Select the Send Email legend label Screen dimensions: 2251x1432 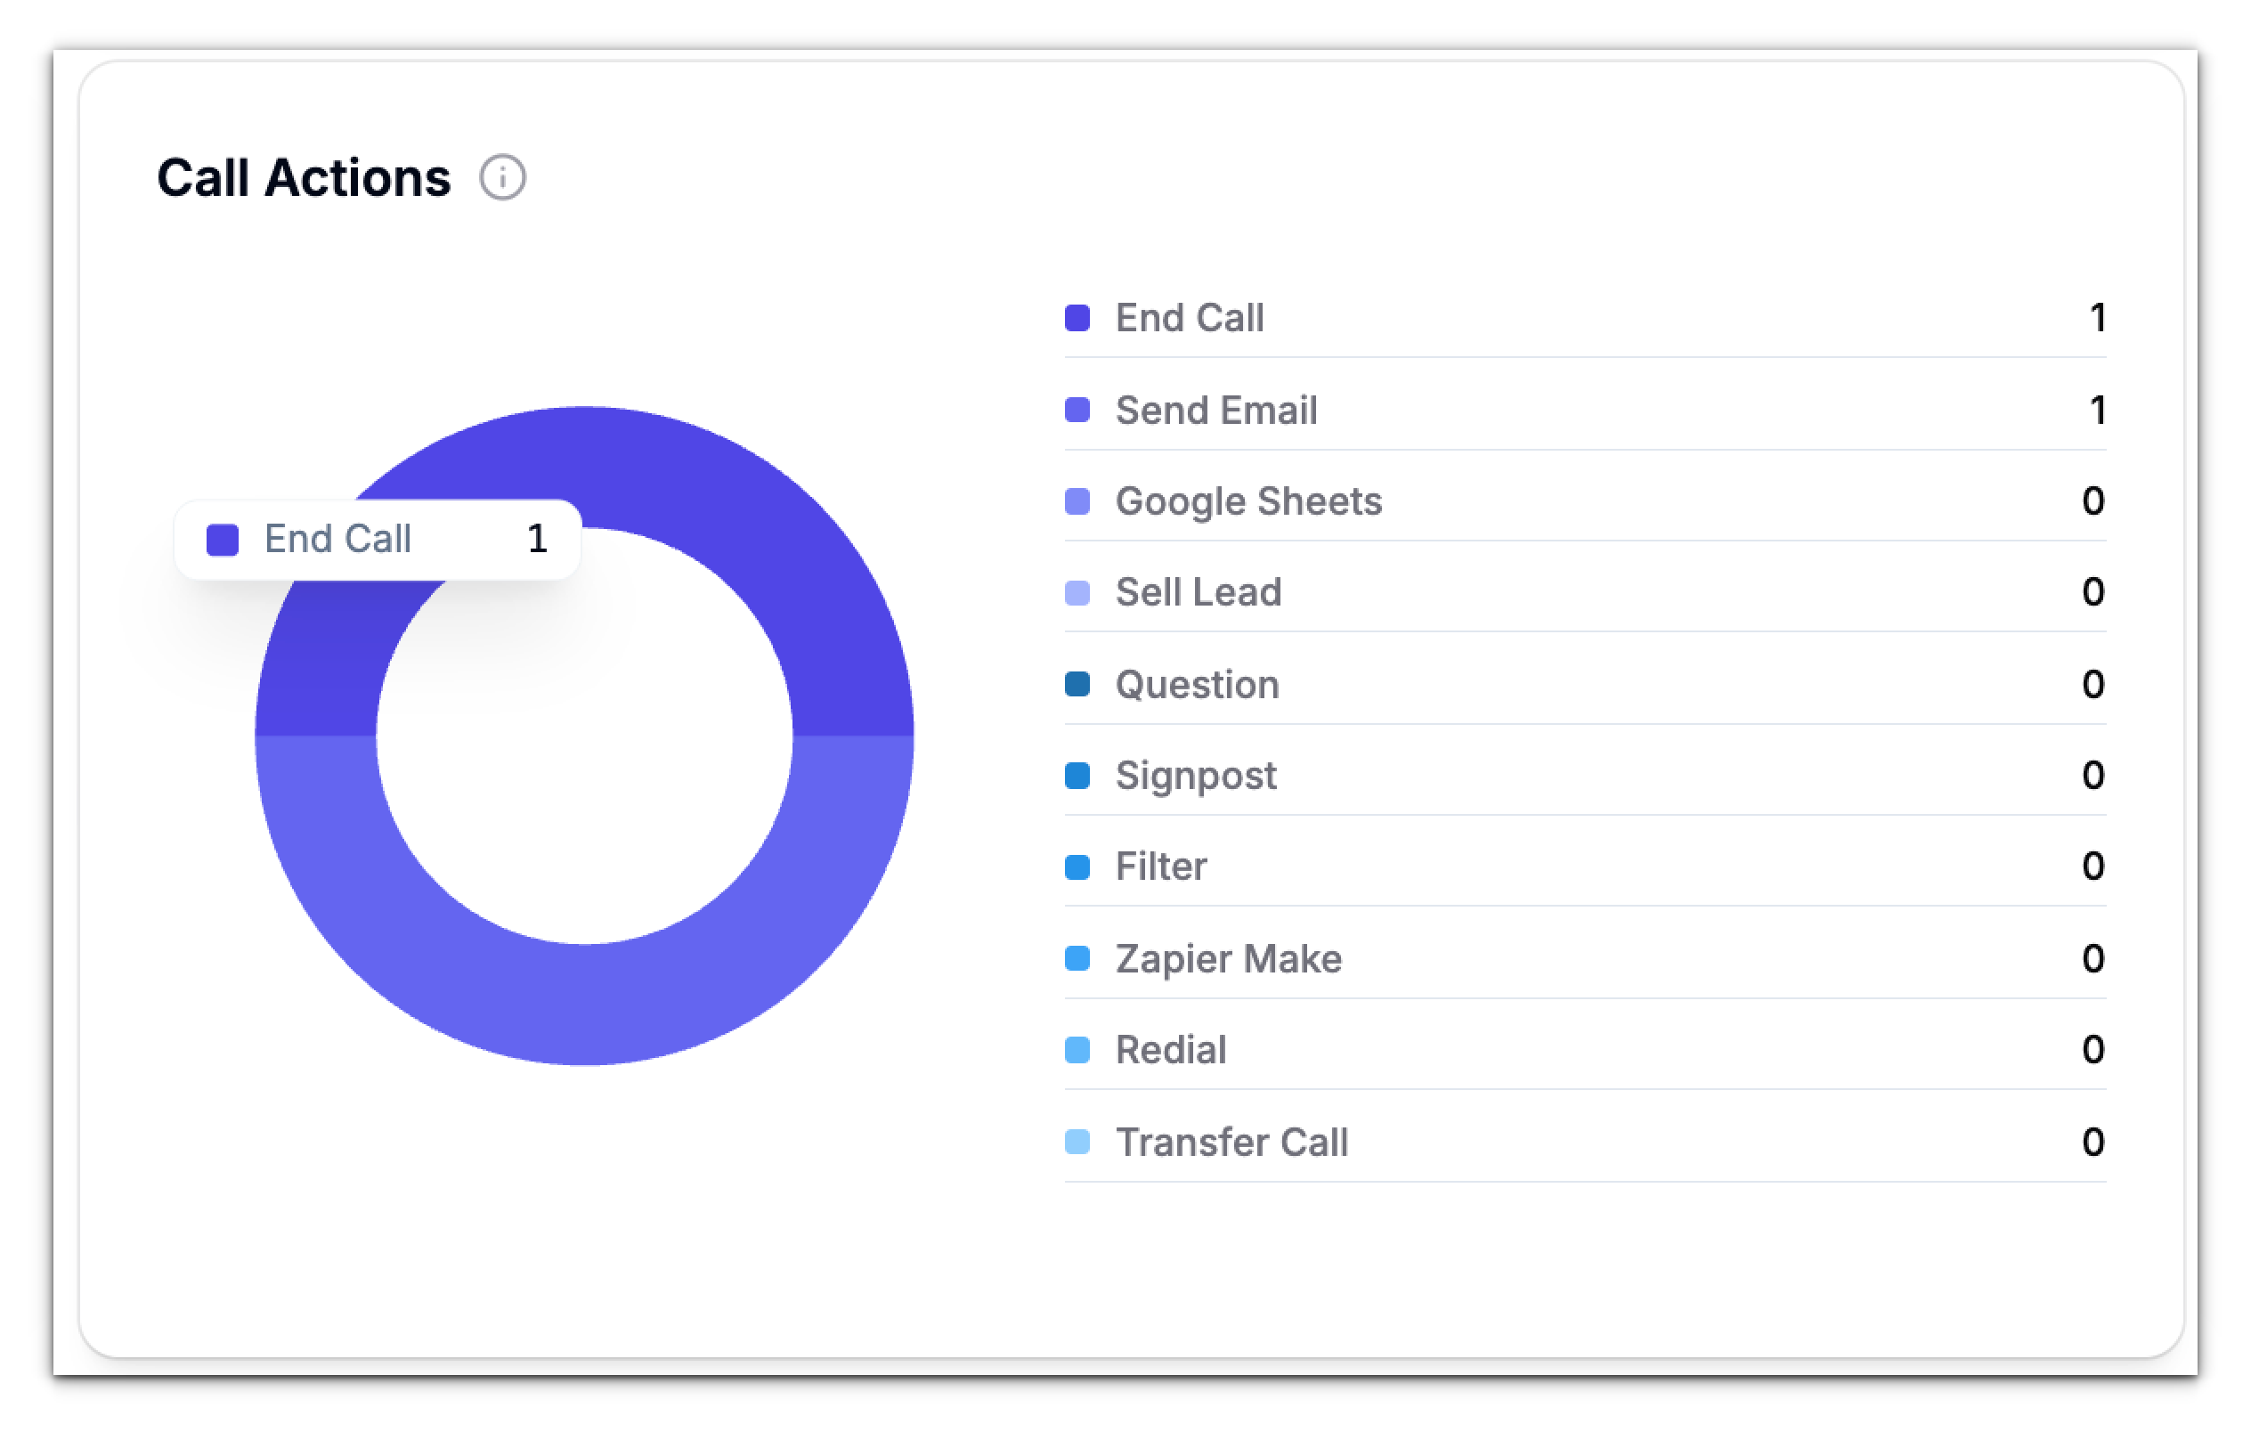tap(1216, 411)
